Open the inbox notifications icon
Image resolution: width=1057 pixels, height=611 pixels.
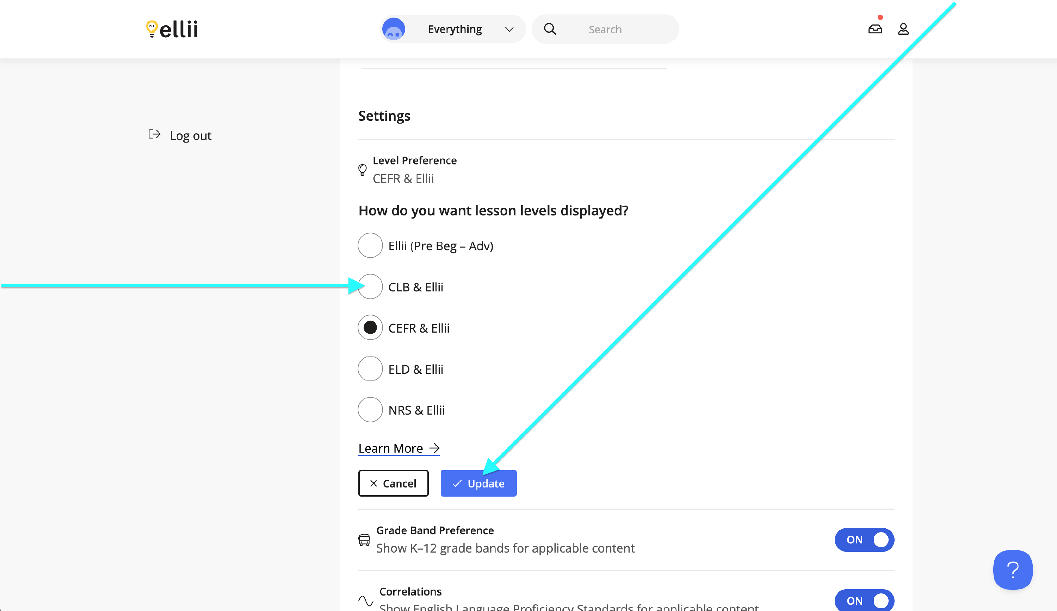tap(875, 29)
